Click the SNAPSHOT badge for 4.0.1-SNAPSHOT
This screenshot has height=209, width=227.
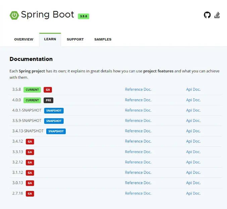pyautogui.click(x=54, y=111)
